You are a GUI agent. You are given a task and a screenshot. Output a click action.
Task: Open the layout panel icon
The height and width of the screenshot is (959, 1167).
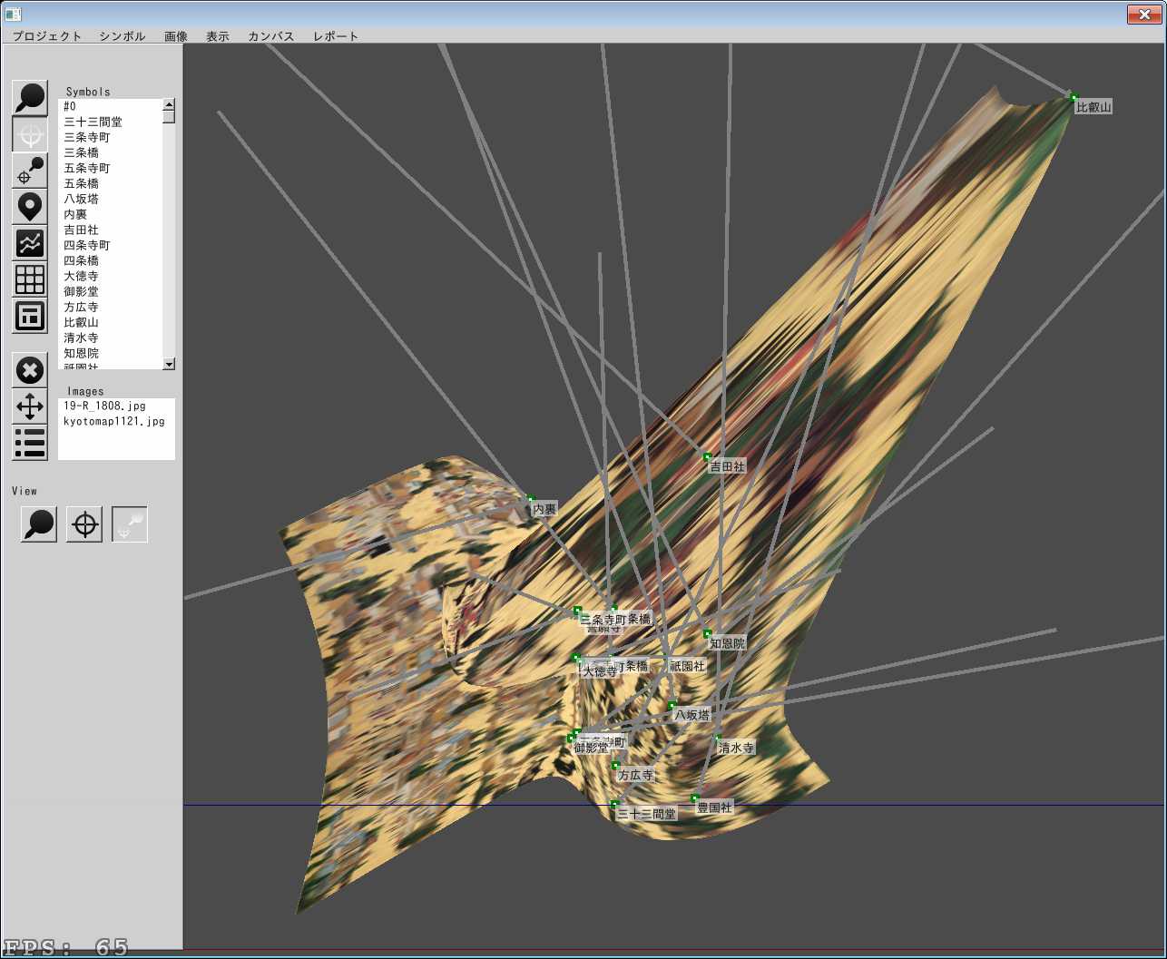30,316
